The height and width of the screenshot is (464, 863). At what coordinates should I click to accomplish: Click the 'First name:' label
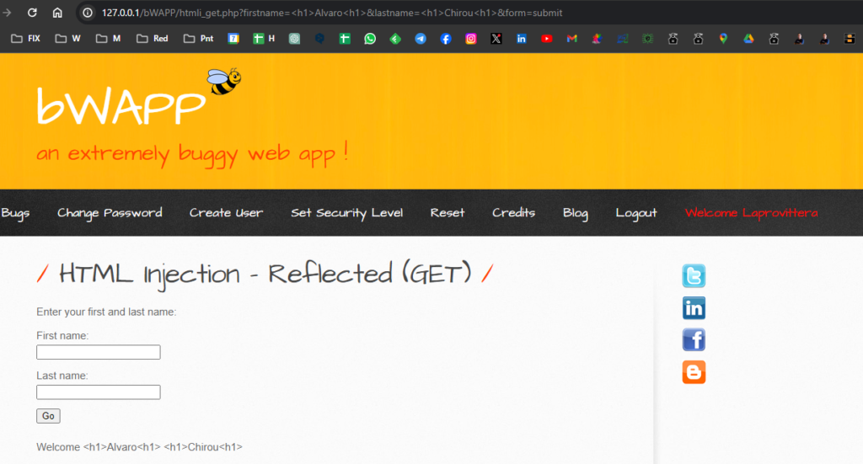[x=62, y=335]
